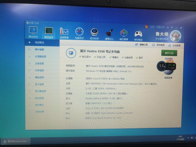Click the taskbar 39℃ CPU温度 tray readout
The width and height of the screenshot is (196, 147).
point(180,138)
